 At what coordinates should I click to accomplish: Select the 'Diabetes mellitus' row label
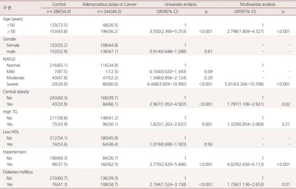pyautogui.click(x=18, y=172)
